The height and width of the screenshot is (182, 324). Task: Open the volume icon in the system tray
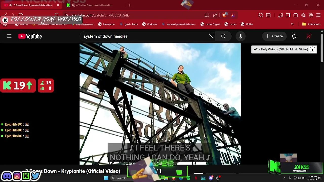[299, 178]
